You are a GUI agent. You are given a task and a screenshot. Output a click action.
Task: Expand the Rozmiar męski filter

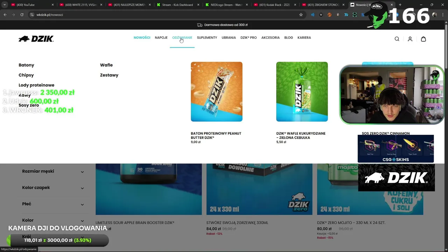point(53,171)
